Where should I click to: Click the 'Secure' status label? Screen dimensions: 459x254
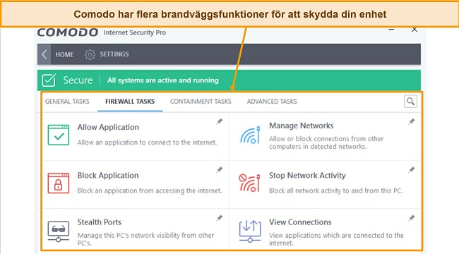coord(78,80)
